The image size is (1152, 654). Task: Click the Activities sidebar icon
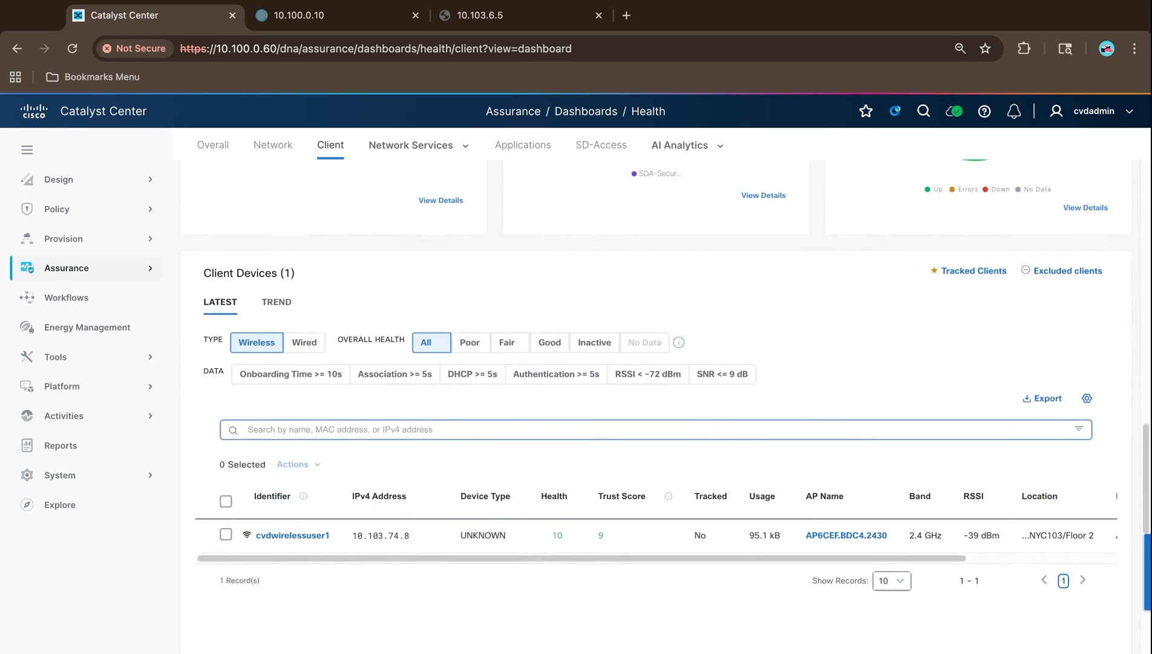[27, 415]
